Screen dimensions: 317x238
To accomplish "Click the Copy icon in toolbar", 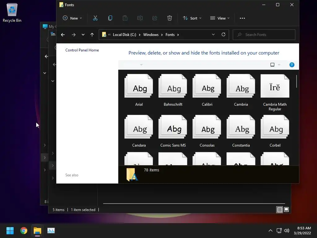I will click(x=110, y=18).
